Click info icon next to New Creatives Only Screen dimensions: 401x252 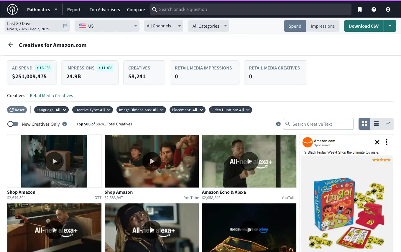[x=65, y=124]
